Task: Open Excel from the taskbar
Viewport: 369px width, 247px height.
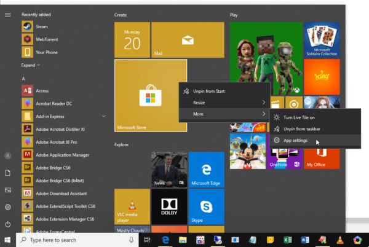Action: [x=287, y=240]
